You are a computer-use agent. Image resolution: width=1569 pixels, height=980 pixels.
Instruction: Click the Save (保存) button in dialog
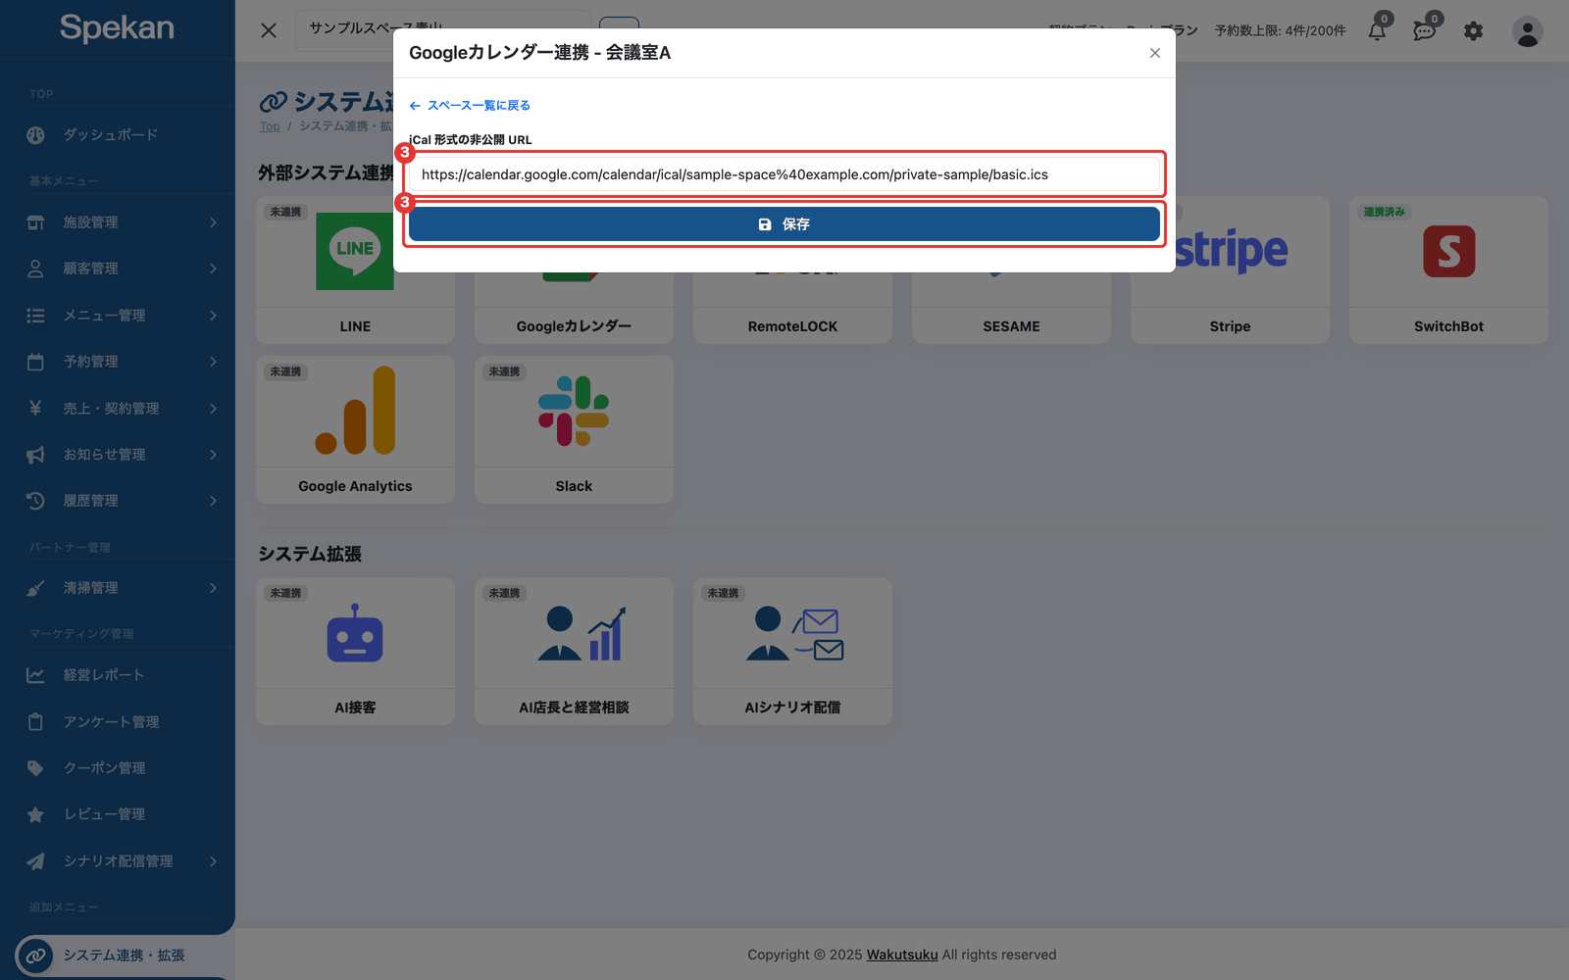click(x=784, y=224)
